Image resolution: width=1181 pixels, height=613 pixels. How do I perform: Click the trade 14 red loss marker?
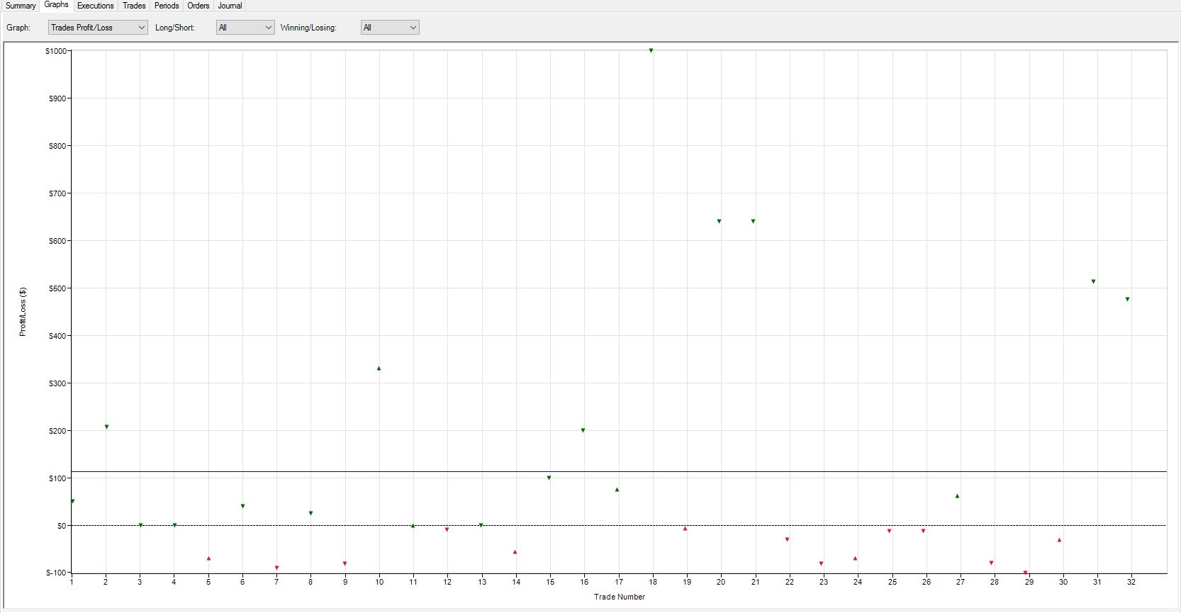click(515, 552)
